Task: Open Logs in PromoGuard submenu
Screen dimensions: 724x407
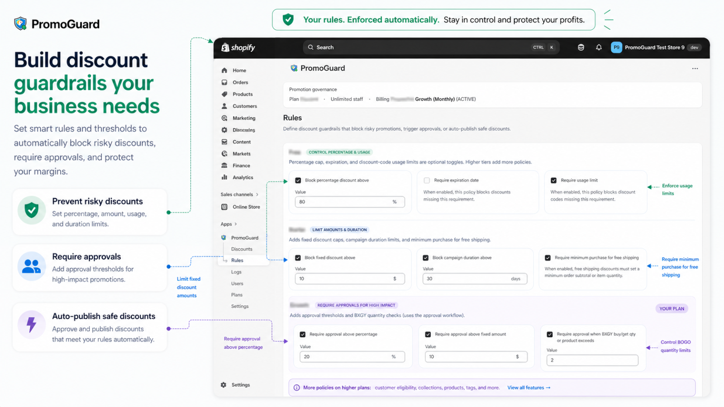Action: [236, 272]
